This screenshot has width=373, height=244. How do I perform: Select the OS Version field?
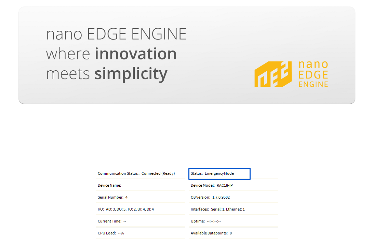233,197
